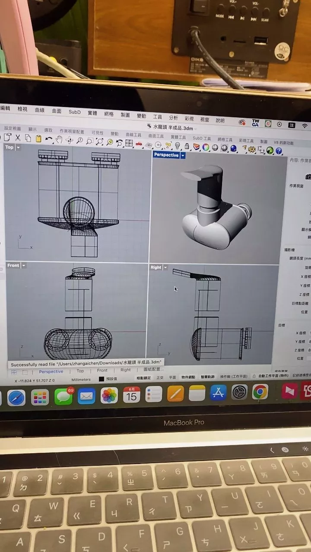Switch to the Front viewport tab at bottom
The height and width of the screenshot is (552, 311).
102,370
